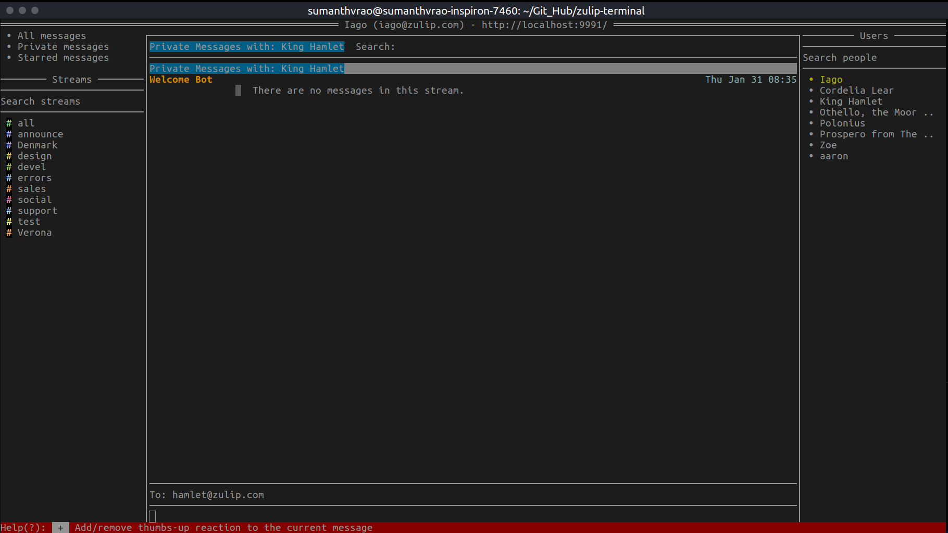Viewport: 948px width, 533px height.
Task: Select the 'all' stream
Action: 26,123
